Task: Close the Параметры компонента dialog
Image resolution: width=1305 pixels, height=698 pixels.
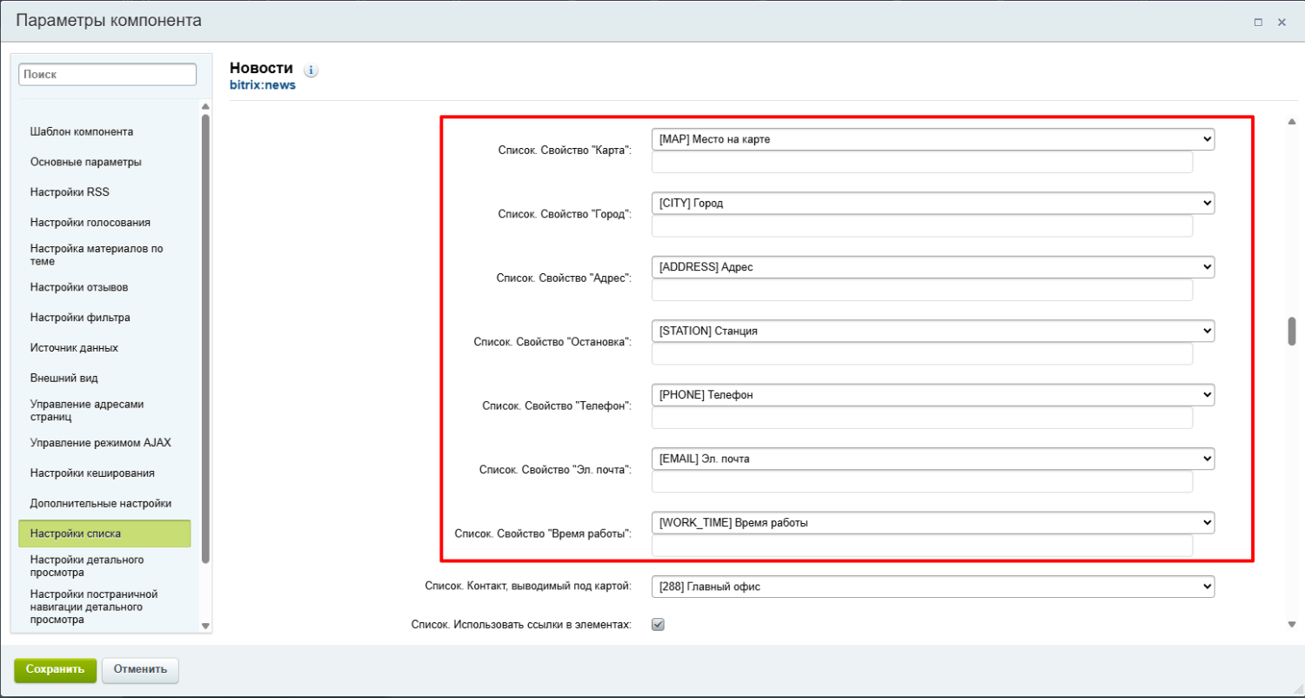Action: click(1282, 23)
